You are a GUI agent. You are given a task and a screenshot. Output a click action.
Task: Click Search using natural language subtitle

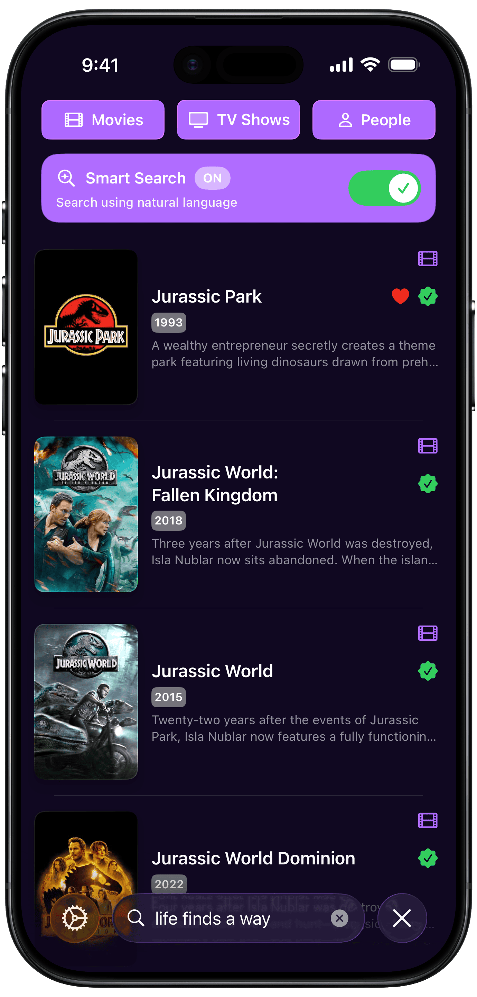(147, 203)
